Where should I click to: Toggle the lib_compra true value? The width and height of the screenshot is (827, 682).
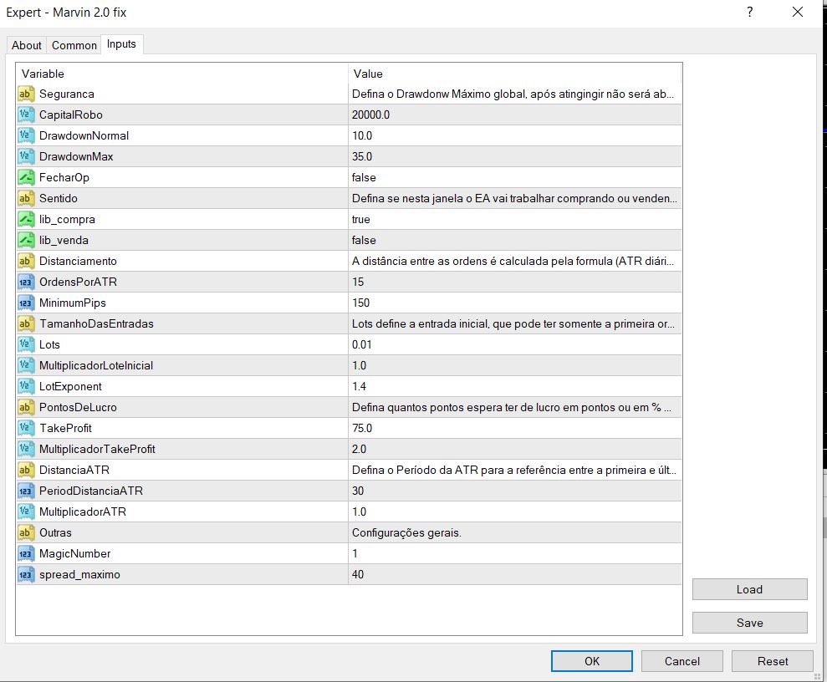361,219
